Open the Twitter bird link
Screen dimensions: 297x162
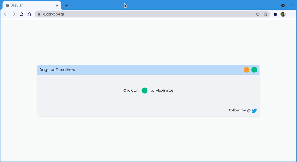(x=254, y=110)
